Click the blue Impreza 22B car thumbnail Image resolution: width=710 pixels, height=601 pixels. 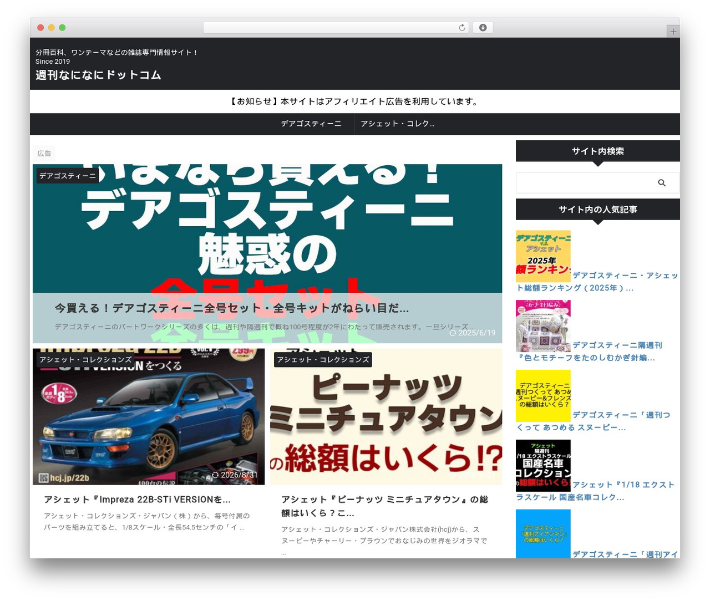click(x=149, y=417)
